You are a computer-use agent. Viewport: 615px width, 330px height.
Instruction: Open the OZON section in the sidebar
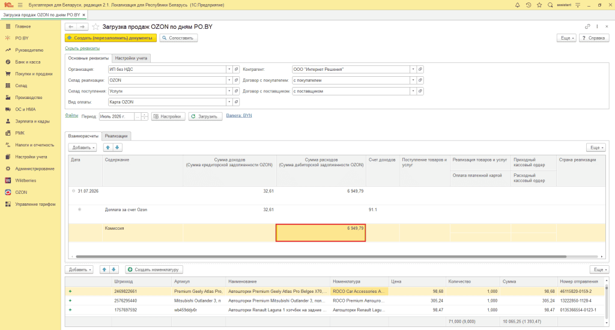point(21,192)
